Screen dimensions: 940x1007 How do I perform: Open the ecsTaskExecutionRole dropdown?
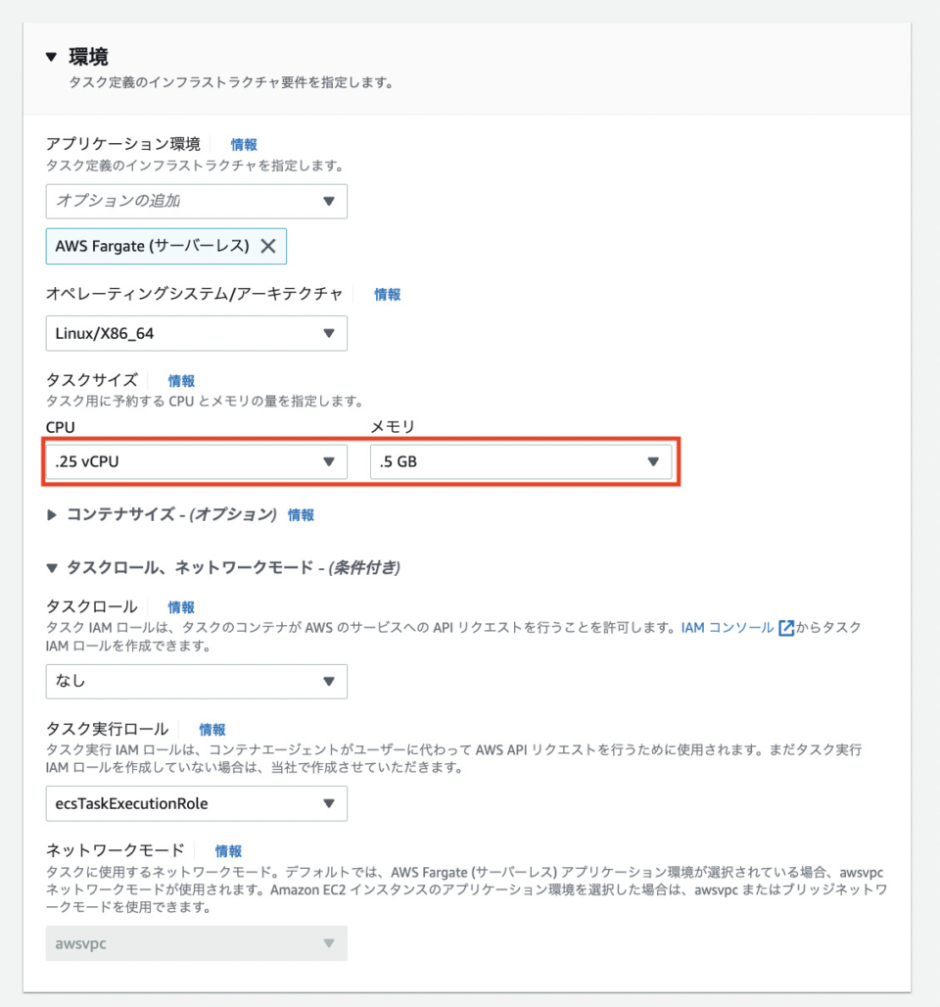[x=196, y=803]
